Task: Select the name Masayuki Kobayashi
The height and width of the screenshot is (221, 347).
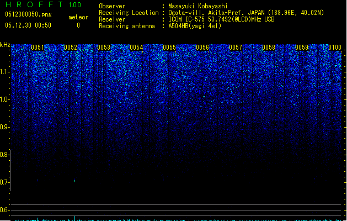Action: (198, 6)
